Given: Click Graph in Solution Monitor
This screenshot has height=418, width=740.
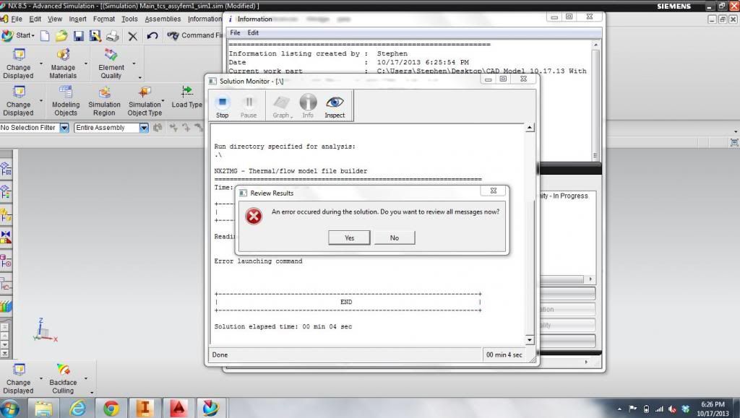Looking at the screenshot, I should click(x=282, y=106).
